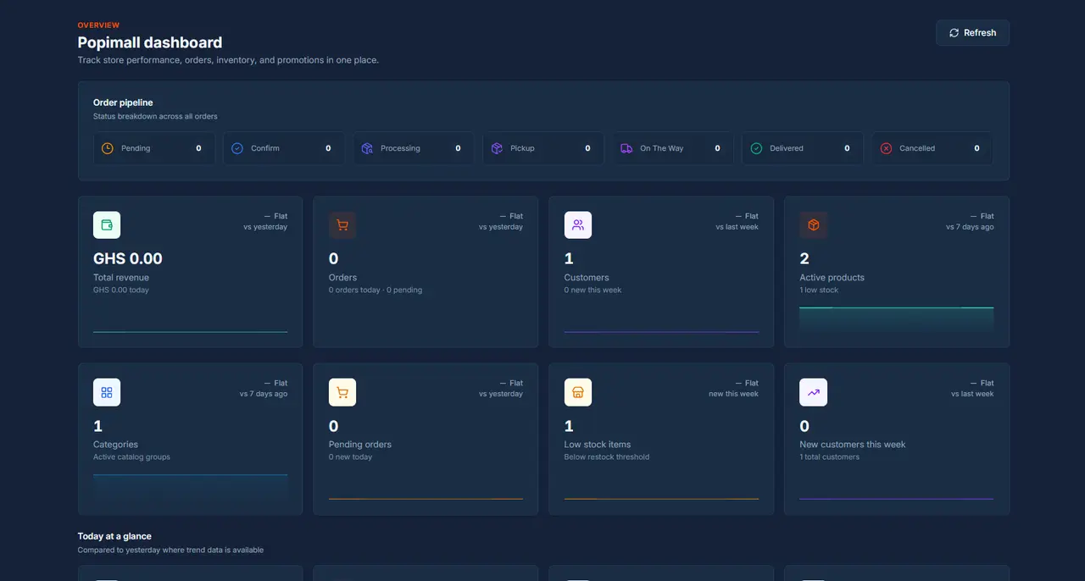Click the Pending orders label
The height and width of the screenshot is (581, 1085).
[360, 445]
